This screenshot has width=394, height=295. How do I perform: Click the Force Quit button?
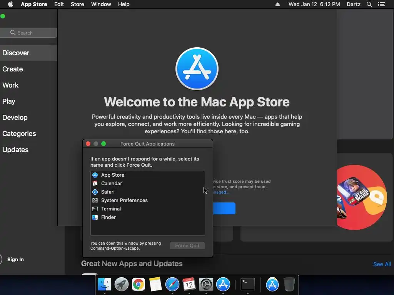pos(187,245)
